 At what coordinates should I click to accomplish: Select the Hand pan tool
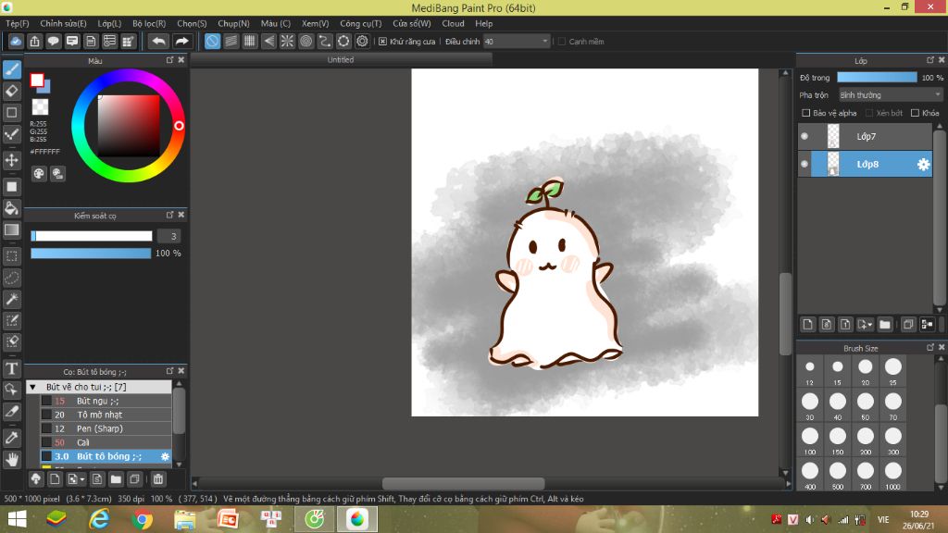[x=11, y=460]
